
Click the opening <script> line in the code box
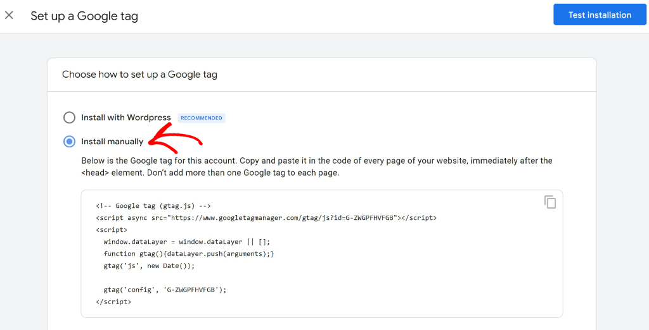click(x=112, y=229)
